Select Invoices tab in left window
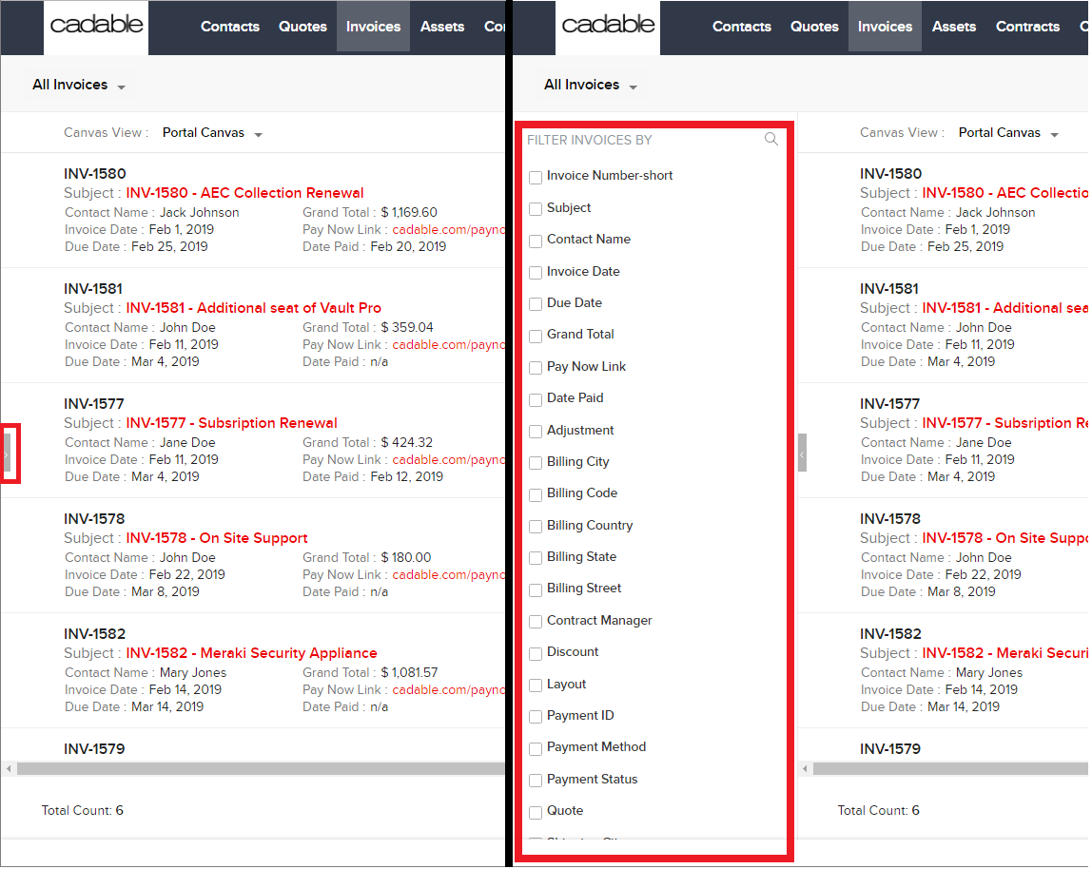This screenshot has height=869, width=1092. point(373,27)
